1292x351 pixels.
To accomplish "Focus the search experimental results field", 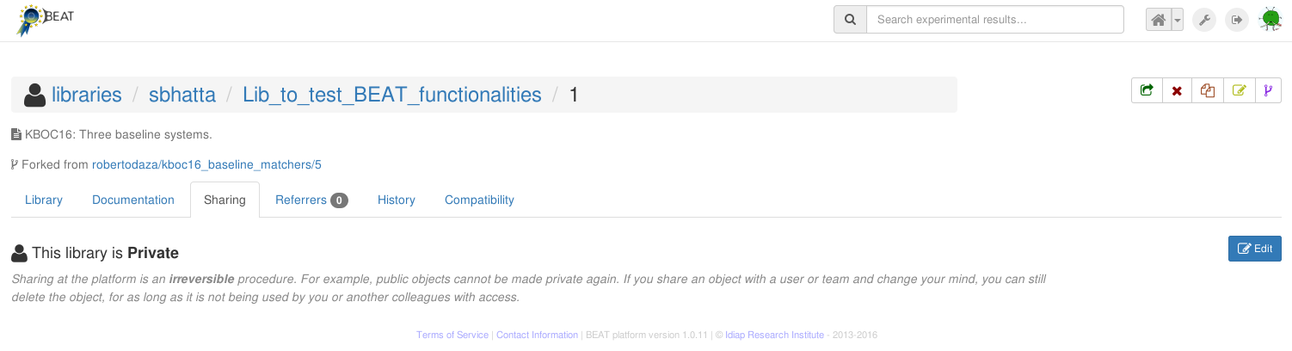I will (994, 20).
